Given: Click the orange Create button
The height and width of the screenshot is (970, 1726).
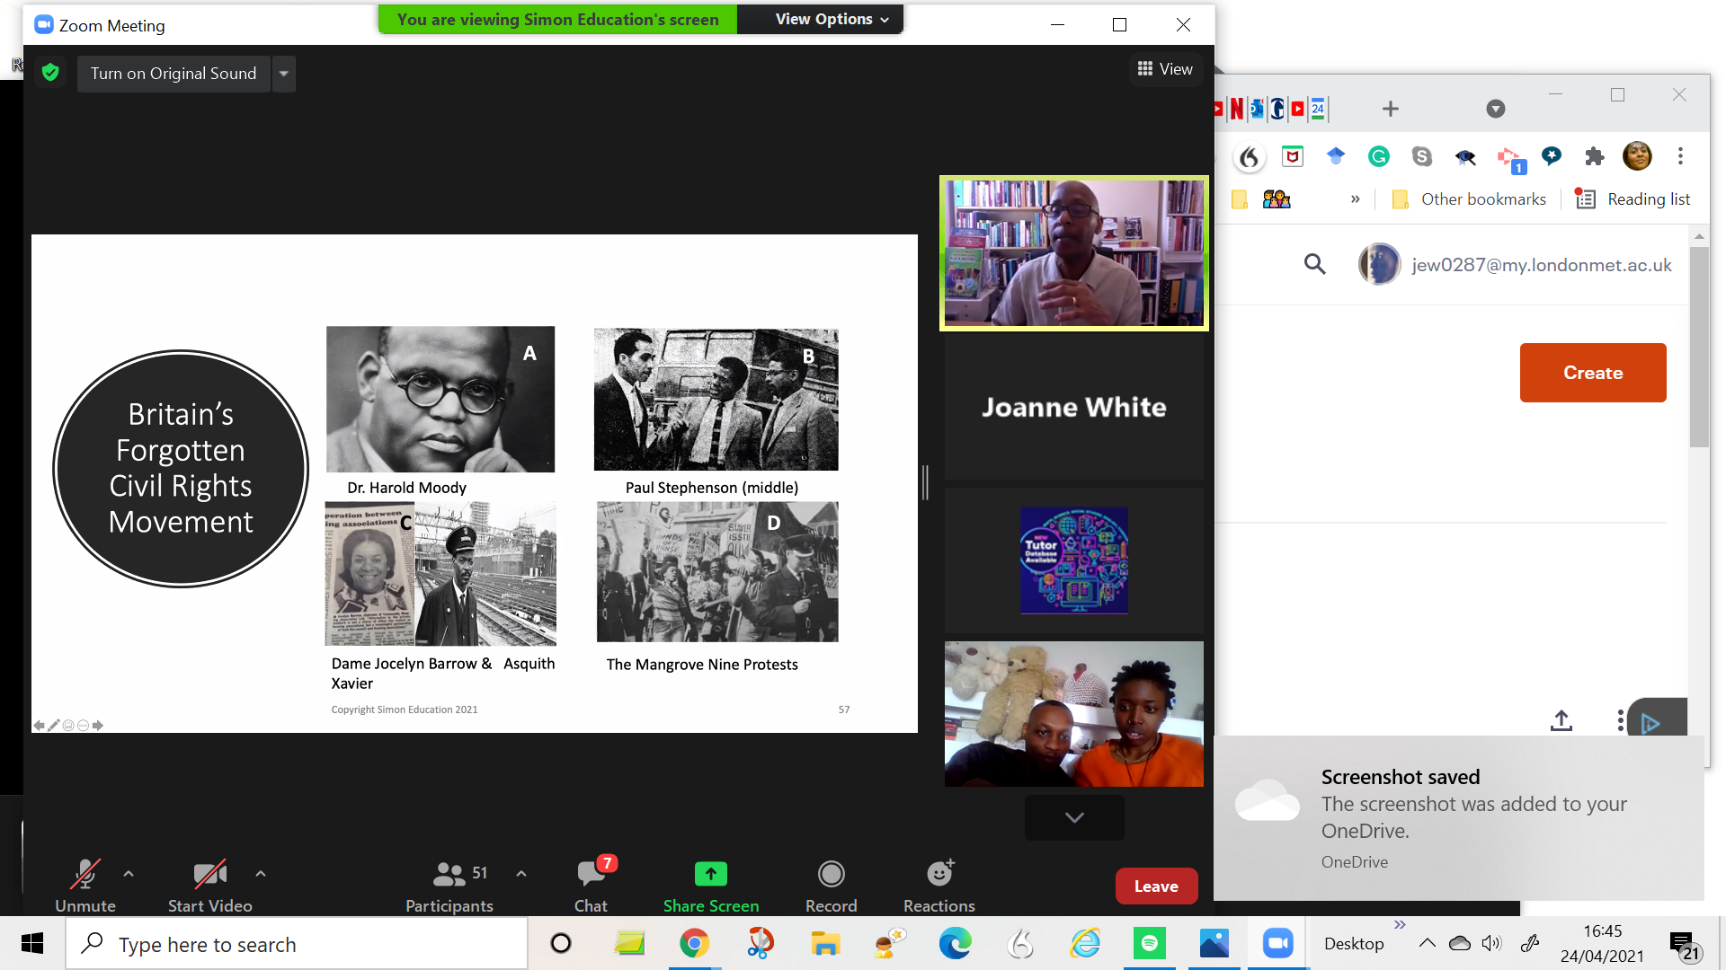Looking at the screenshot, I should 1592,373.
